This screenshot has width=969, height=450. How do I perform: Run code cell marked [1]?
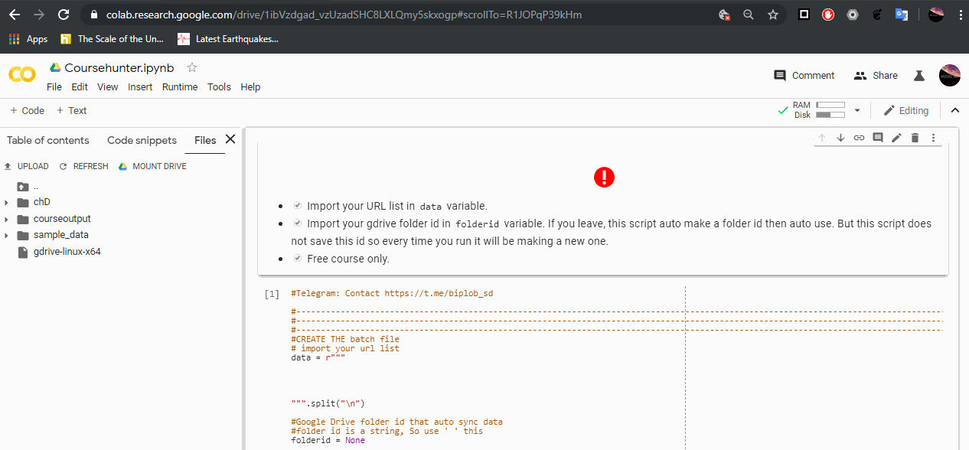pos(272,294)
